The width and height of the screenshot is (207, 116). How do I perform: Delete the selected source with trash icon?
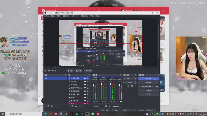click(72, 106)
